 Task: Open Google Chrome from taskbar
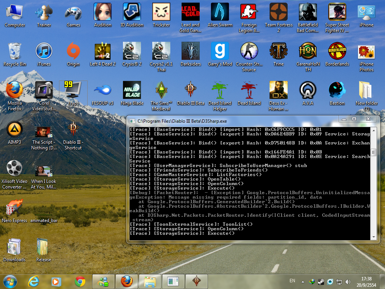click(x=80, y=281)
